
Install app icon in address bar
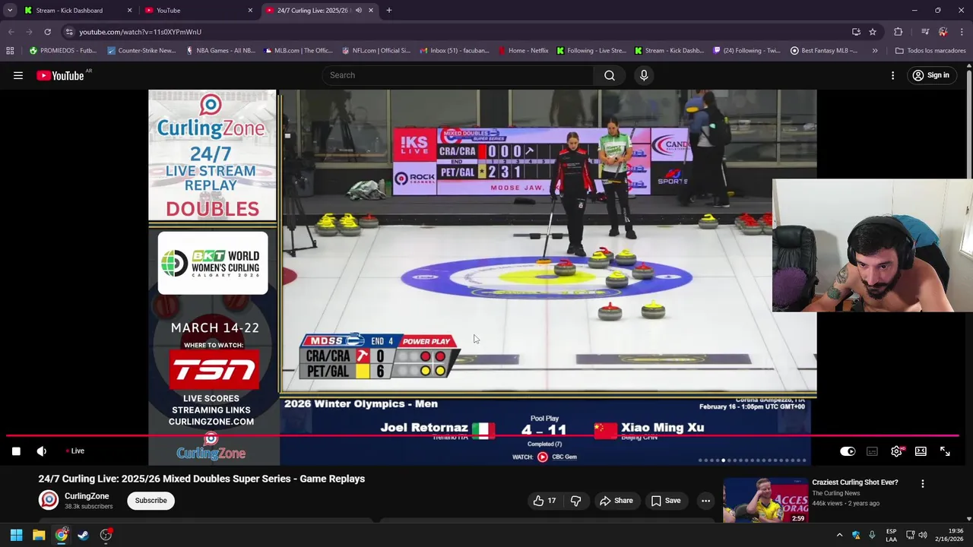click(x=856, y=32)
